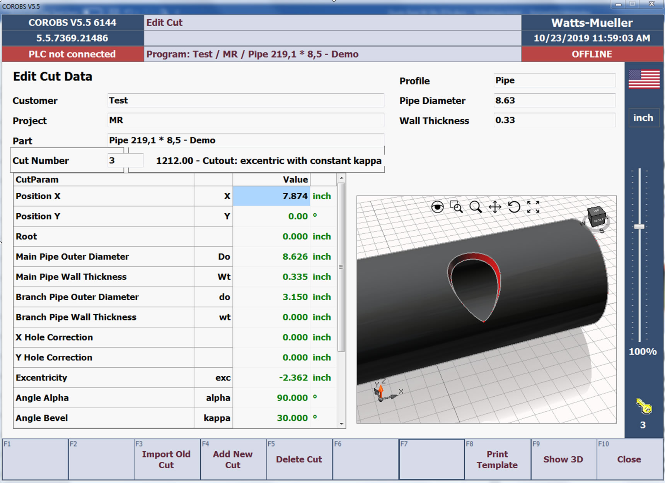Click the eye view icon in 3D viewer
This screenshot has height=483, width=665.
(x=437, y=207)
